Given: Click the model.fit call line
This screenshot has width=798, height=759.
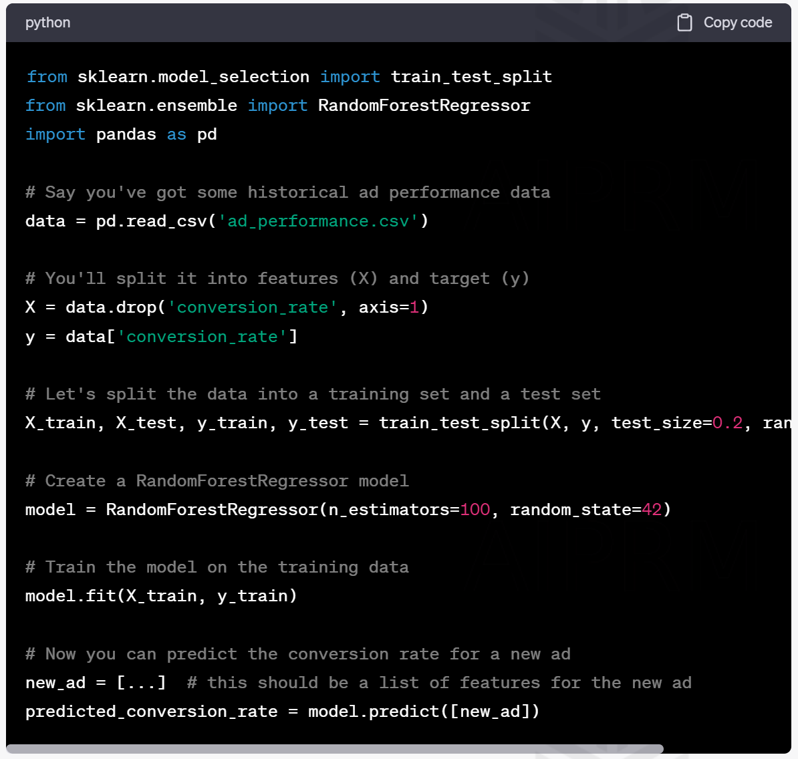Looking at the screenshot, I should click(160, 596).
